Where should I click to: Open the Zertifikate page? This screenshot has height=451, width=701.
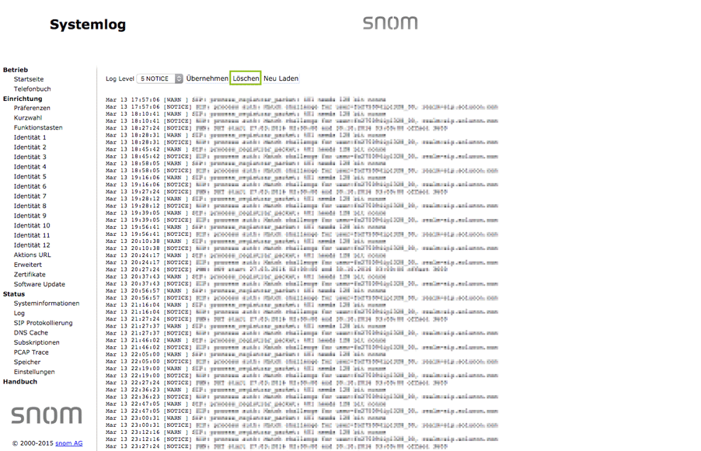(30, 275)
